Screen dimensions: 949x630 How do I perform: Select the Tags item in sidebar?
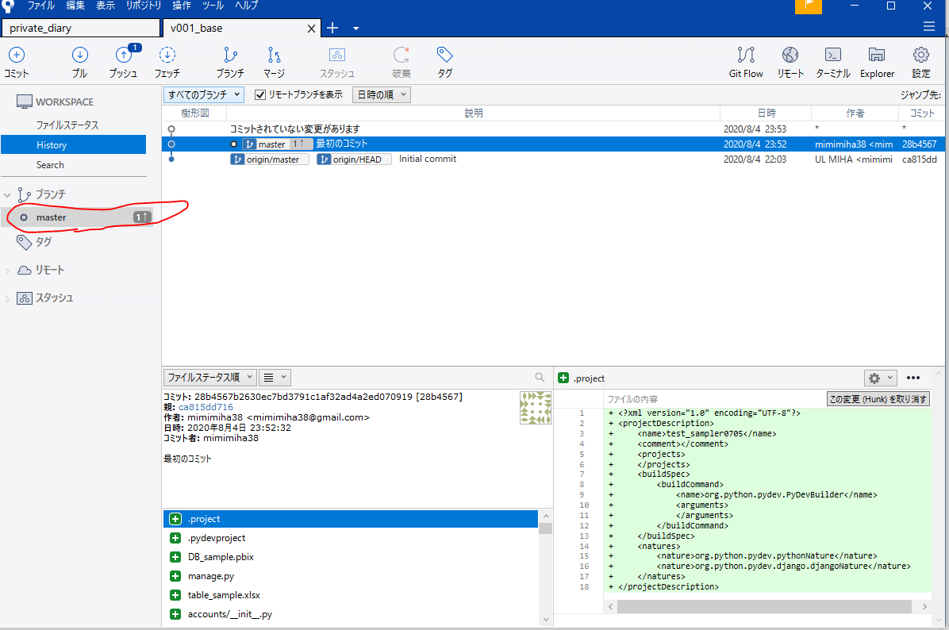tap(44, 242)
